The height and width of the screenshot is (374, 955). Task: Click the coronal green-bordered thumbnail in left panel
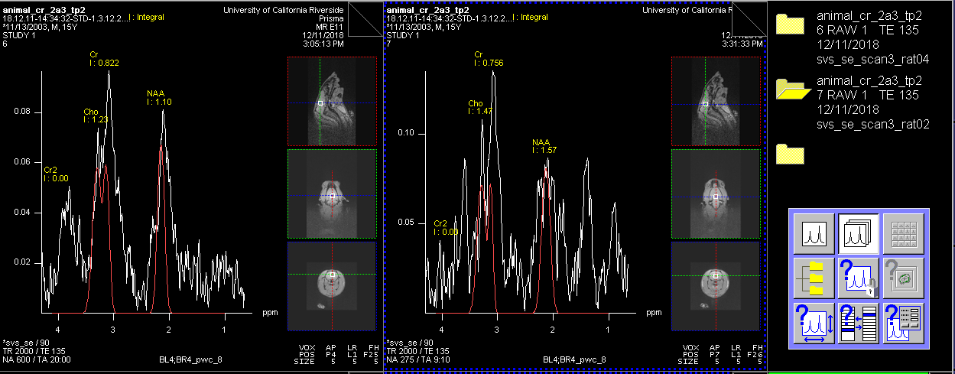[332, 194]
